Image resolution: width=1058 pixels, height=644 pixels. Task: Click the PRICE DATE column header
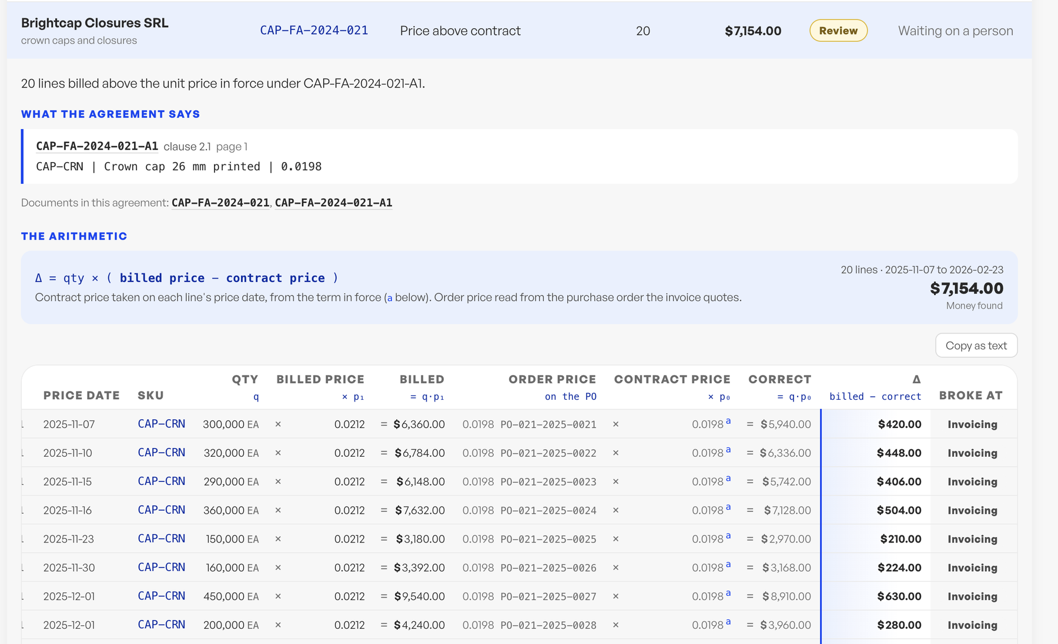(81, 396)
